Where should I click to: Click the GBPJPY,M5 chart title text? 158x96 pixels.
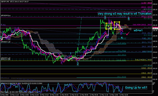click(x=15, y=2)
